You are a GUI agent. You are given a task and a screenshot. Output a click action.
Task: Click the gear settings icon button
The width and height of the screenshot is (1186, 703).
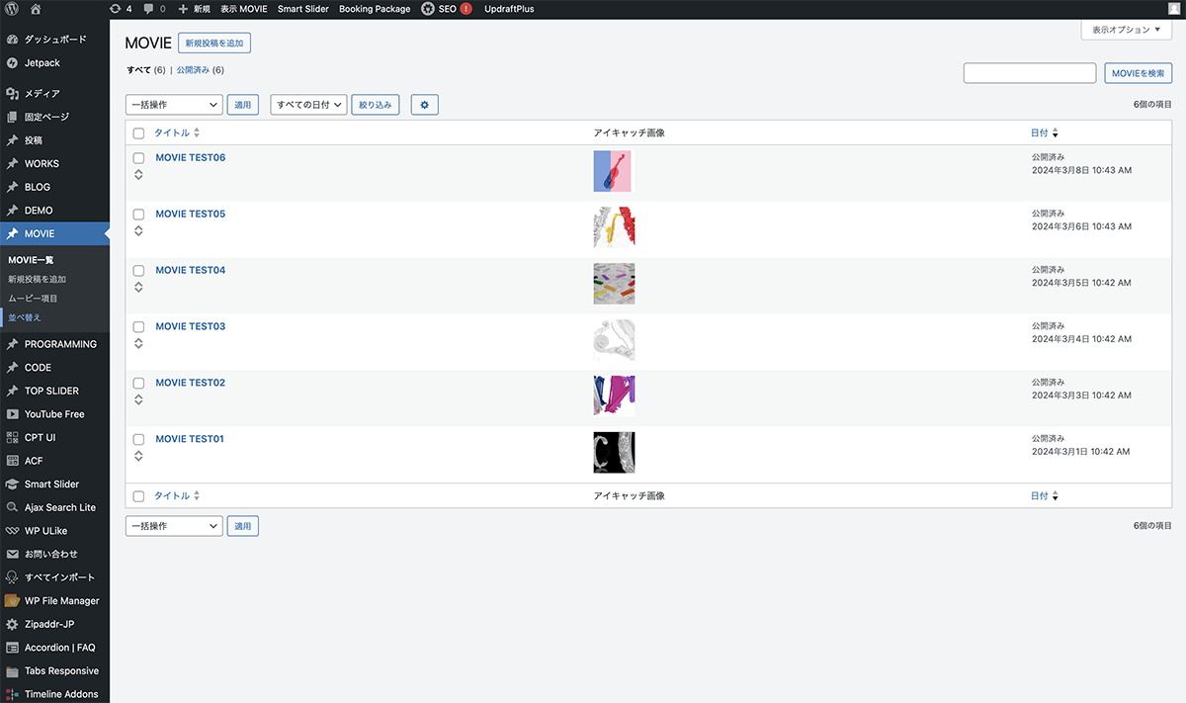tap(424, 105)
